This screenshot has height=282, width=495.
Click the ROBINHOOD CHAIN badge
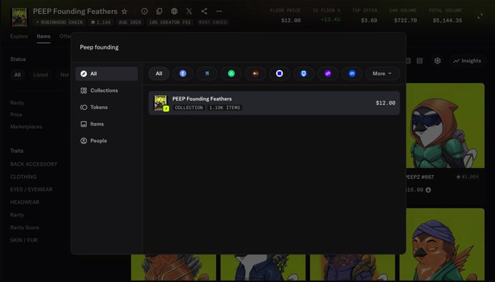tap(60, 23)
